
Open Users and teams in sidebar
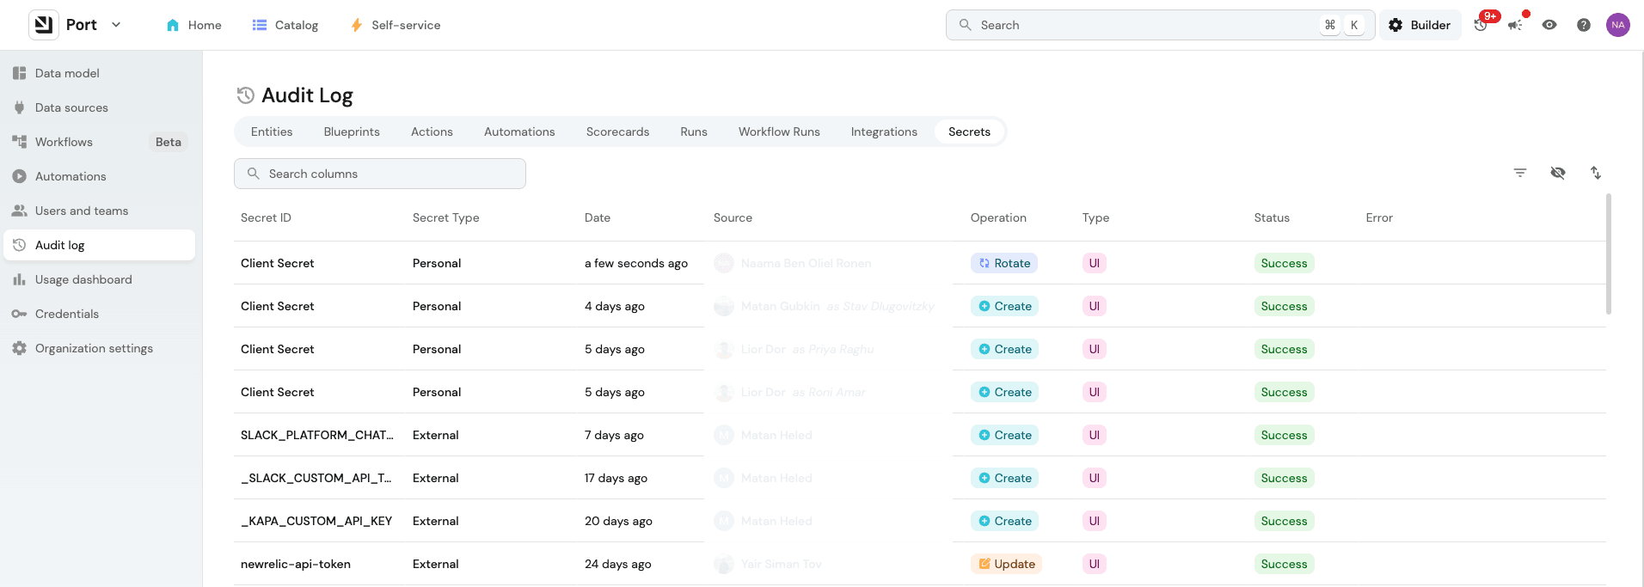(x=100, y=211)
